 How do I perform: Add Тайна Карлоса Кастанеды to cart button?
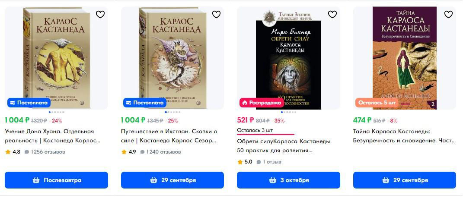[x=405, y=180]
